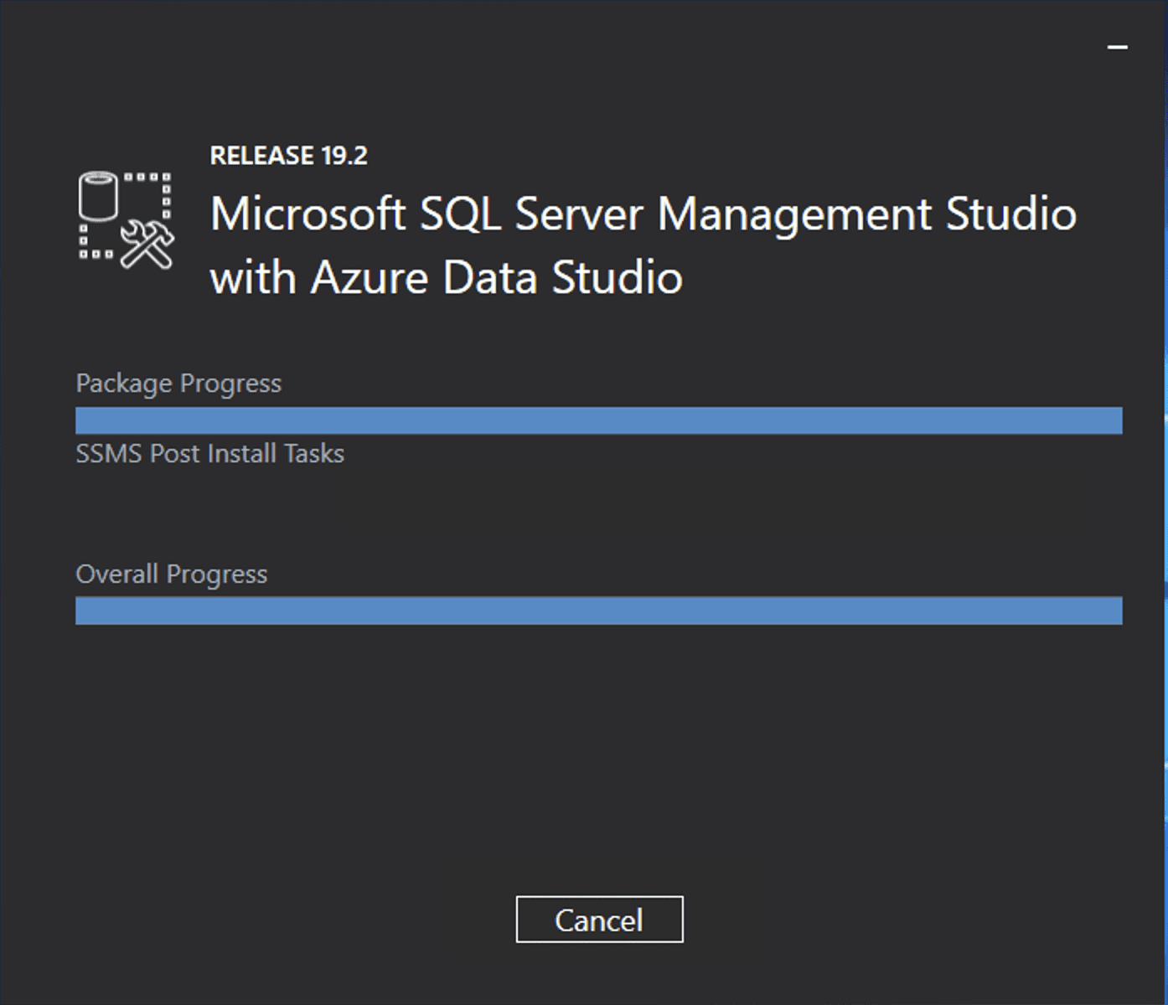1168x1005 pixels.
Task: Click the Microsoft SQL Server Management Studio title
Action: (643, 214)
